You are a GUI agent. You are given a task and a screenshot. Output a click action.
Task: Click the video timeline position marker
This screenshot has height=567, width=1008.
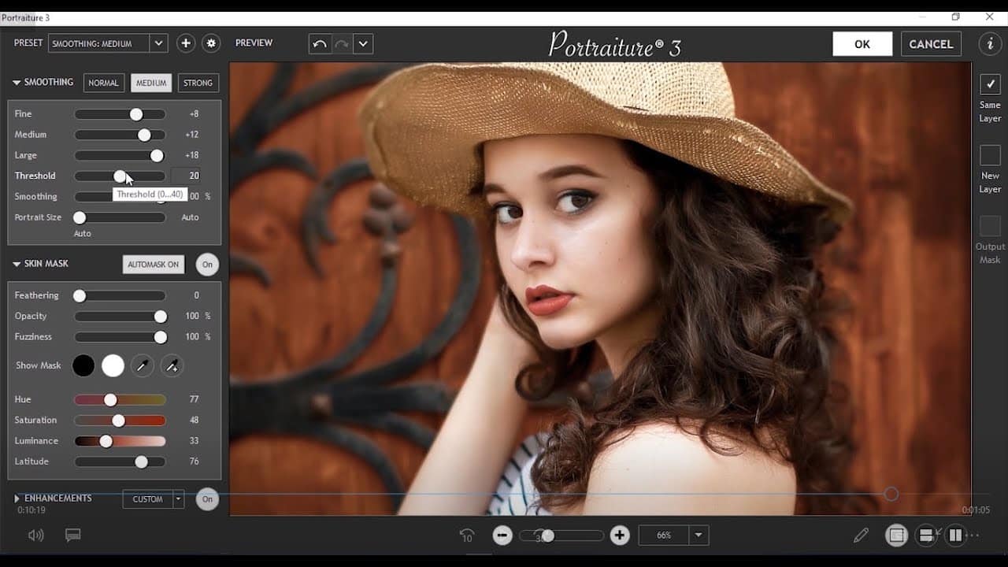[x=891, y=494]
